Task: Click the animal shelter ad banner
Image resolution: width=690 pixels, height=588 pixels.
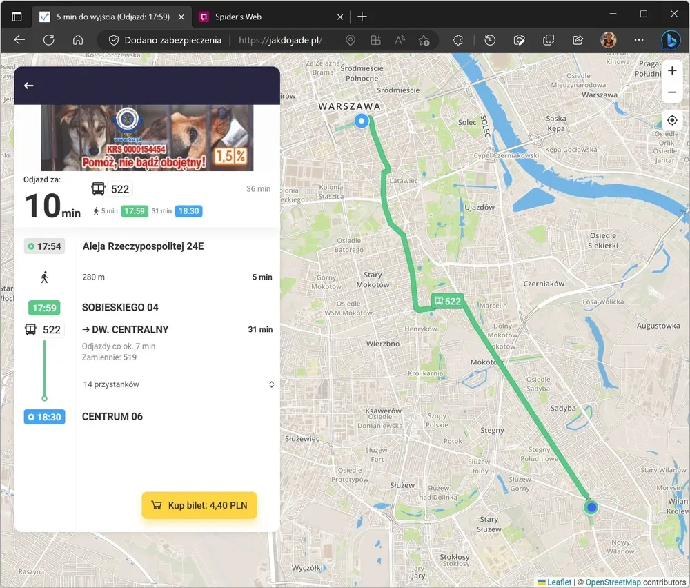Action: pyautogui.click(x=147, y=137)
